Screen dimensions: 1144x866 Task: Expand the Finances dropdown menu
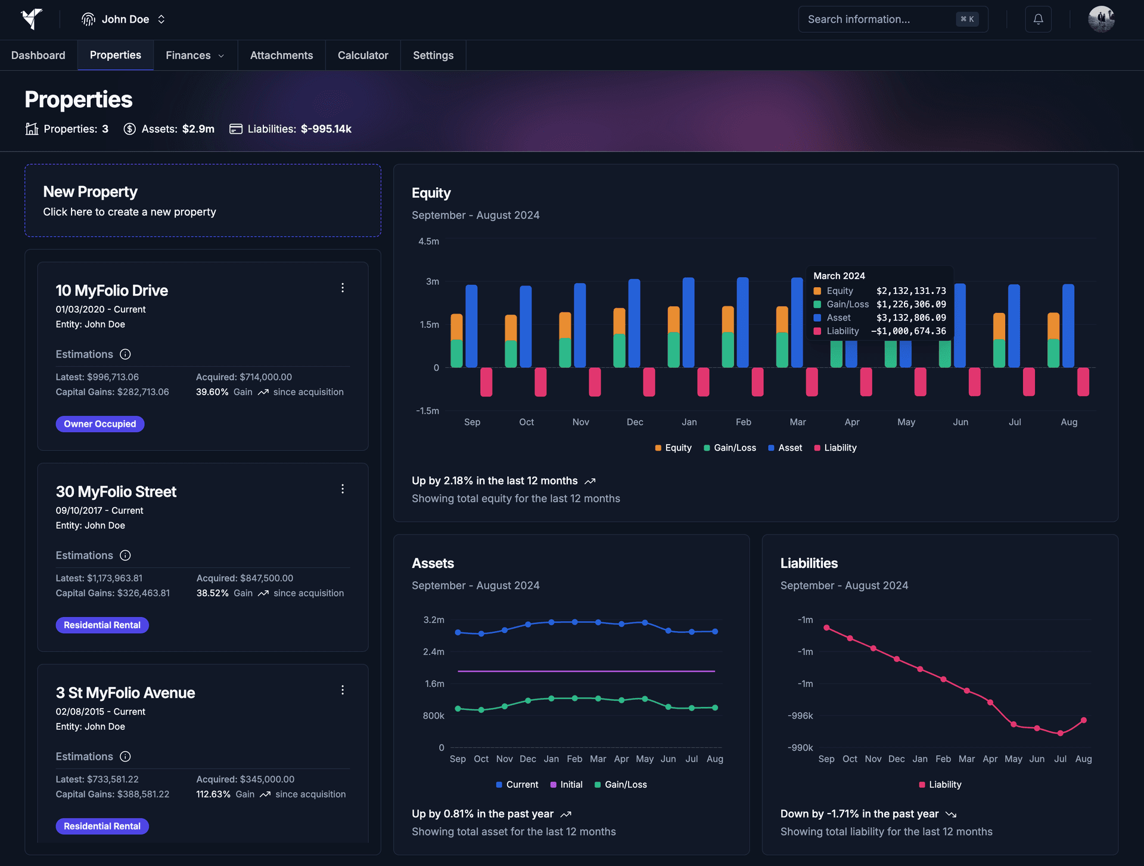point(195,55)
